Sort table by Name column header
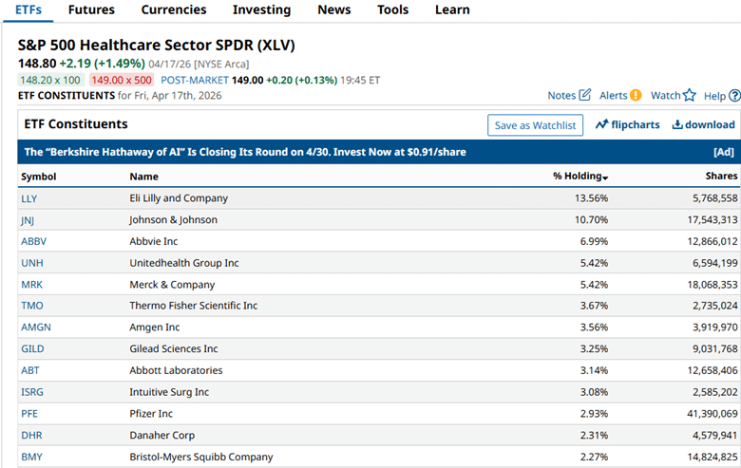Screen dimensions: 741x468 tap(143, 177)
